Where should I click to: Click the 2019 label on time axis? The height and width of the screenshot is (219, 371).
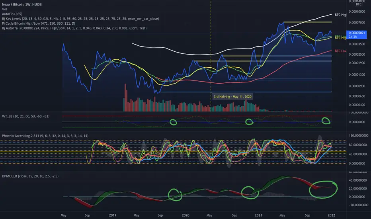coord(113,215)
